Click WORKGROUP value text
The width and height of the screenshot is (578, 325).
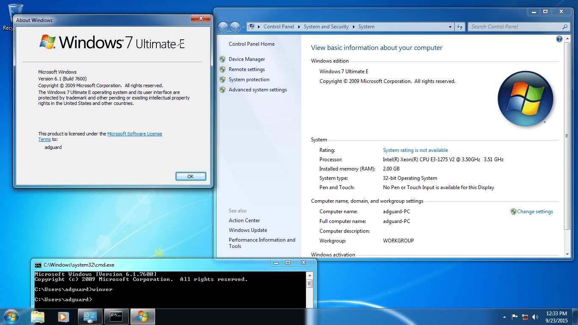[x=398, y=241]
